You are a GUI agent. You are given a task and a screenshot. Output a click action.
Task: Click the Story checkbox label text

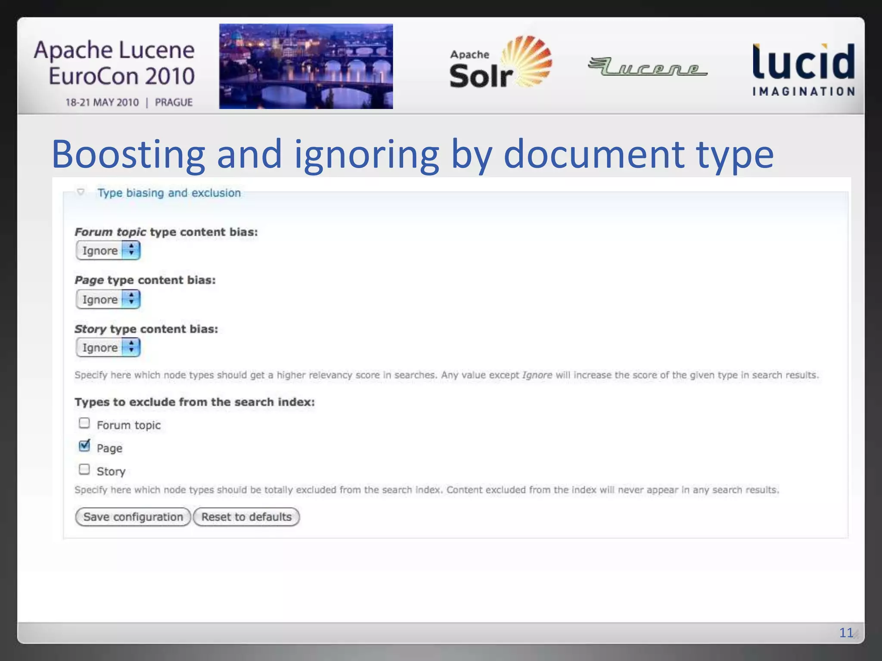click(x=111, y=472)
